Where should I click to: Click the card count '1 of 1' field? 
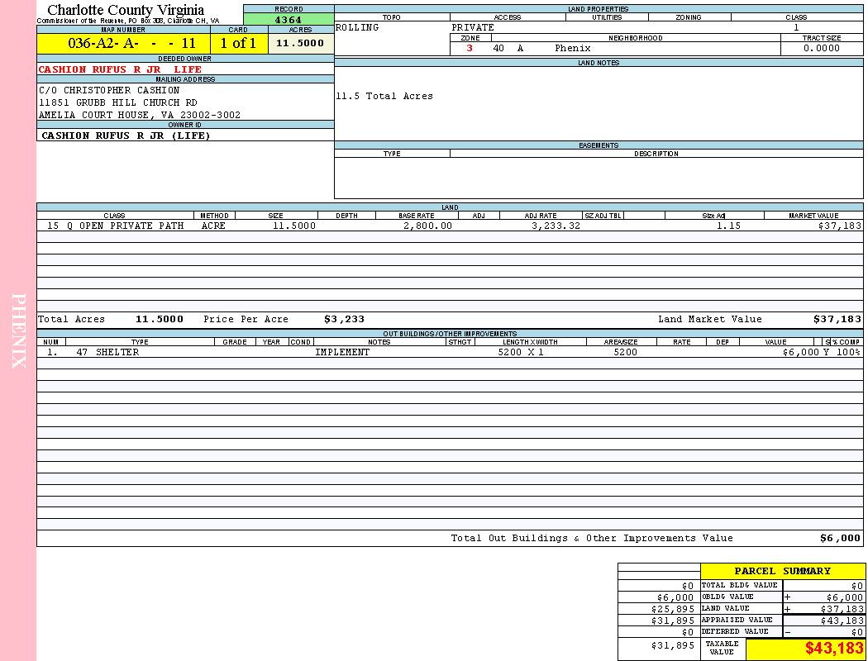click(238, 44)
